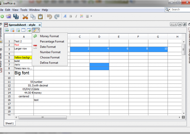Click the Search input field

(181, 9)
